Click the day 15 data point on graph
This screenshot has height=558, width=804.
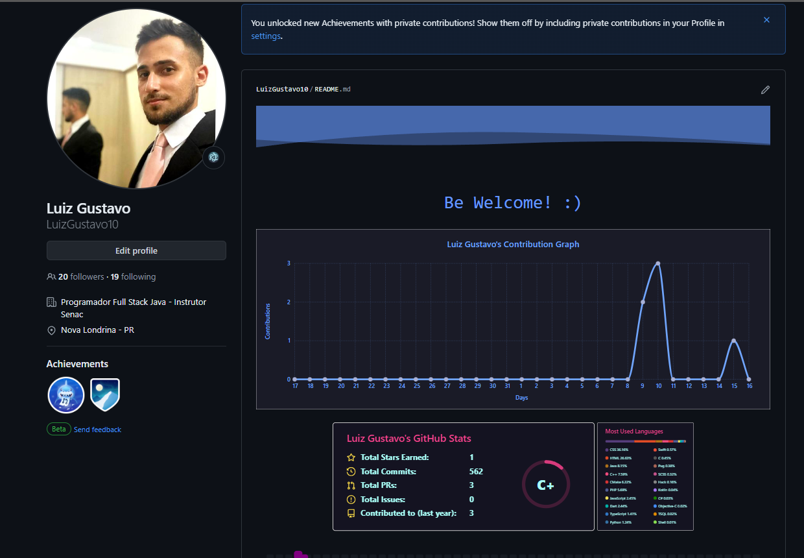pyautogui.click(x=733, y=341)
